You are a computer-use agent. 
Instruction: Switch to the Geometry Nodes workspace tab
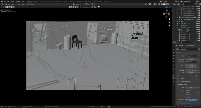click(x=97, y=2)
